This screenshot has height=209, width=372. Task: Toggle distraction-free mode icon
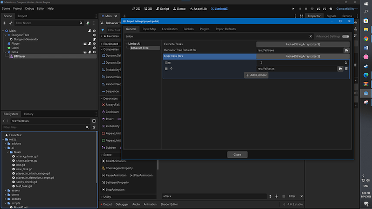point(301,16)
